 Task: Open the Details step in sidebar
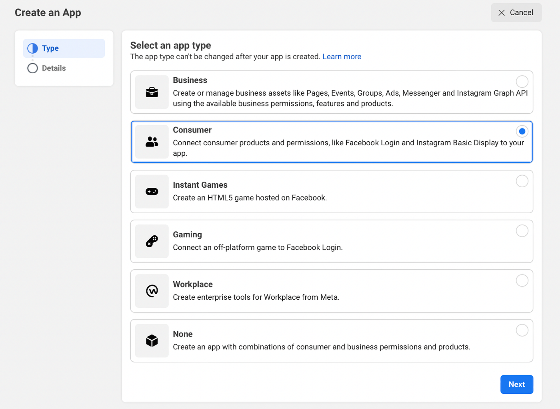click(64, 68)
